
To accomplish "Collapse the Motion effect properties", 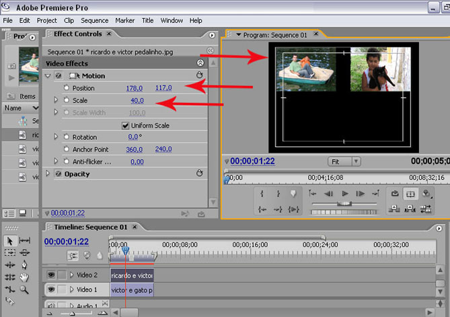I will pos(48,76).
